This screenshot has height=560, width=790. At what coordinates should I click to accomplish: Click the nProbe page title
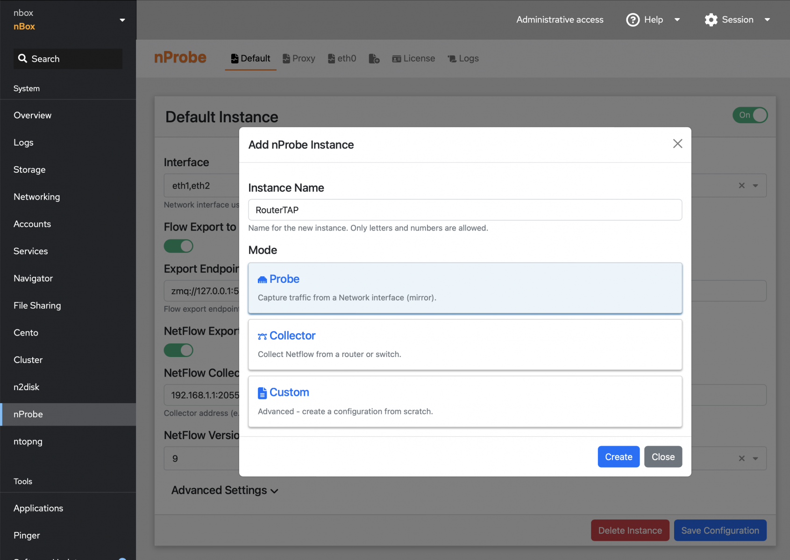180,57
